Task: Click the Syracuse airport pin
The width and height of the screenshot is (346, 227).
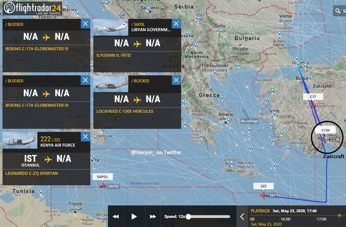Action: (95, 137)
